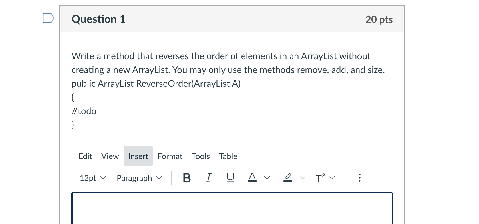Open the Tools menu
The height and width of the screenshot is (224, 479).
[201, 156]
